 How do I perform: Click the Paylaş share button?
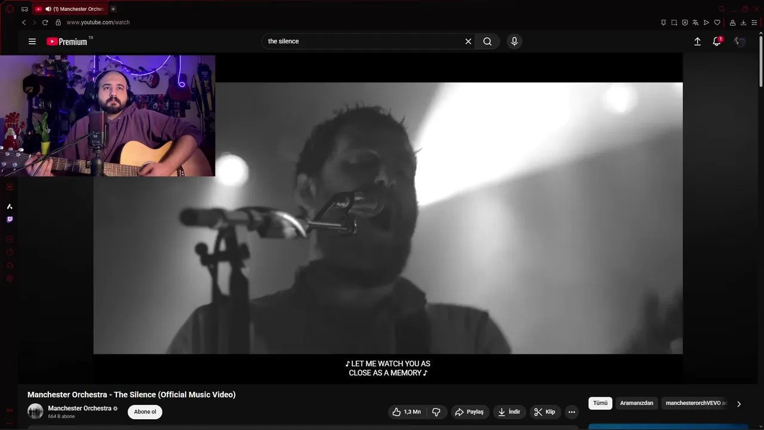click(x=469, y=412)
